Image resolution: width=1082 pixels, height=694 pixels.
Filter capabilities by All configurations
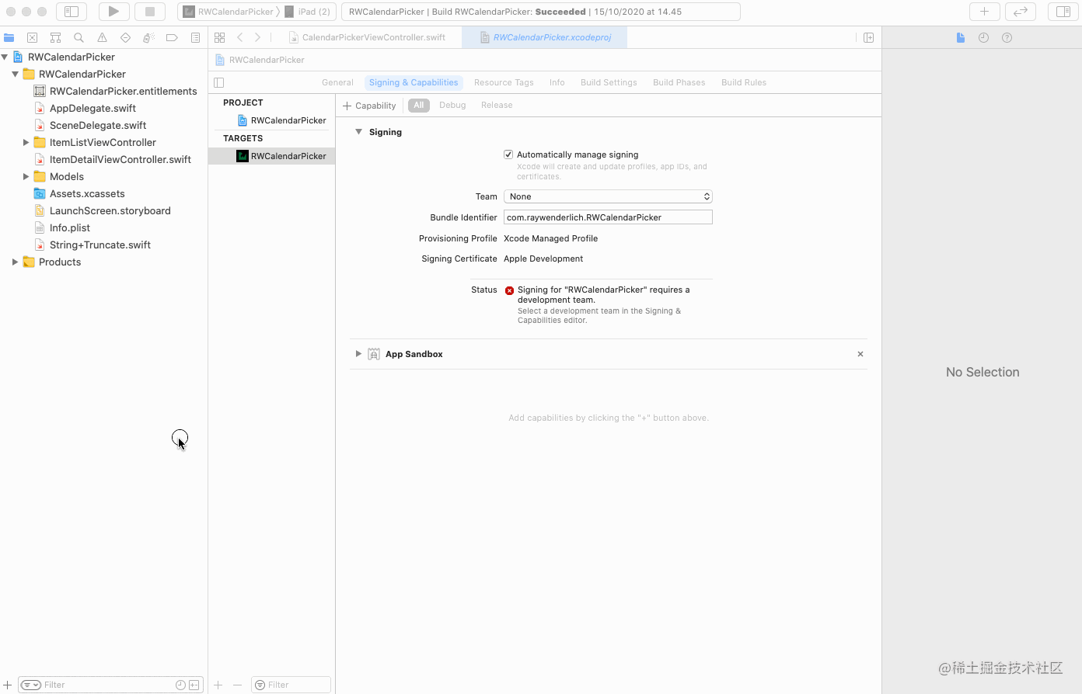(419, 106)
